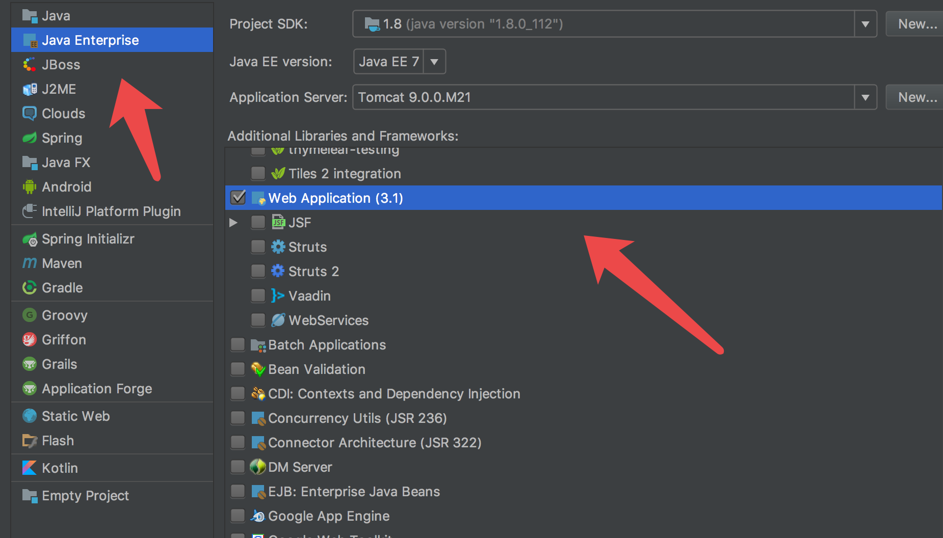Click the Flash icon
Screen dimensions: 943x538
tap(30, 441)
